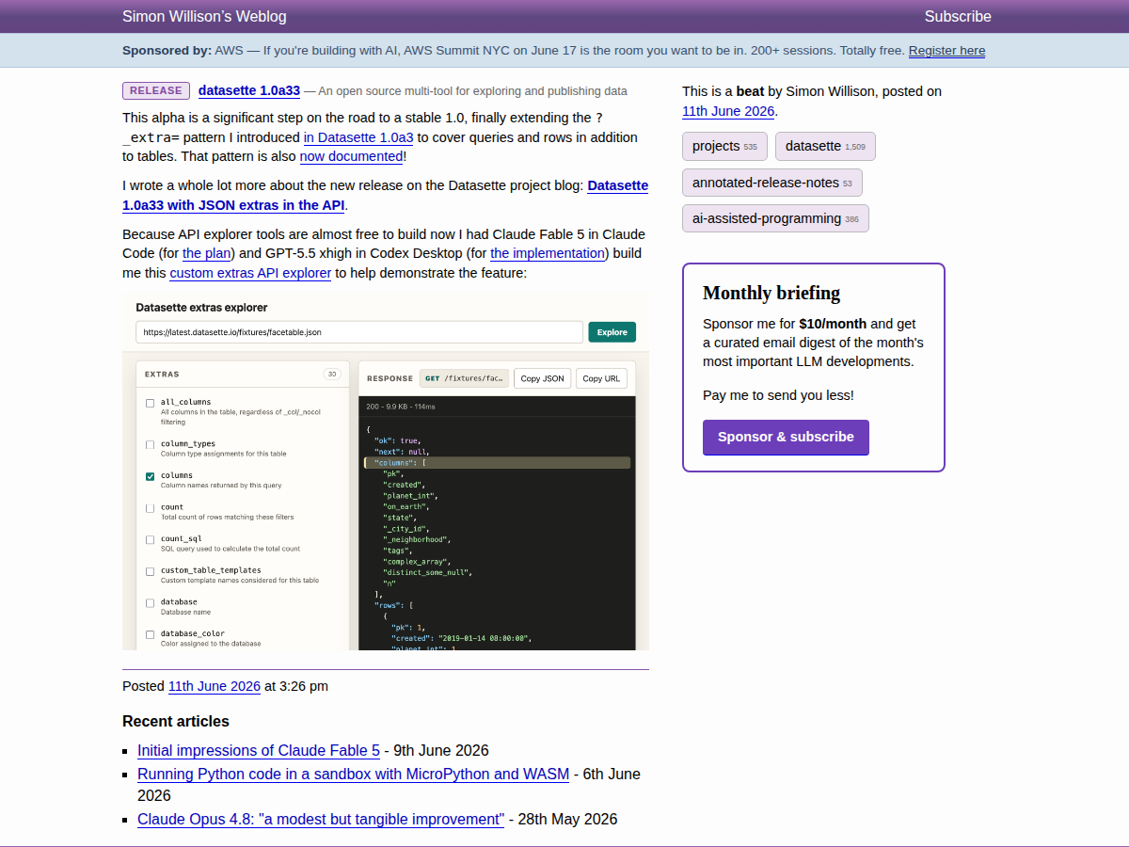
Task: Click the Posted 11th June 2026 link
Action: 215,686
